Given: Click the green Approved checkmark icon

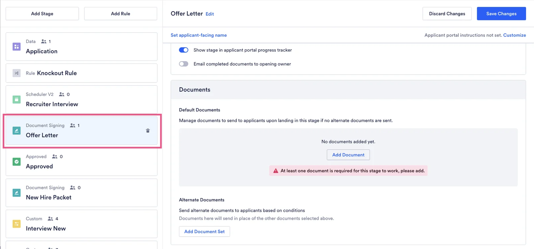Looking at the screenshot, I should 16,161.
